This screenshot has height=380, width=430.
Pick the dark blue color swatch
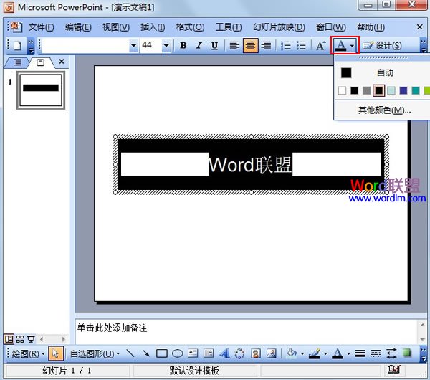pos(403,90)
